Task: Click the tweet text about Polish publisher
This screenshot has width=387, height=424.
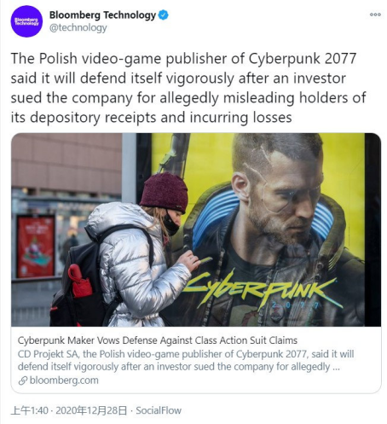Action: [188, 88]
